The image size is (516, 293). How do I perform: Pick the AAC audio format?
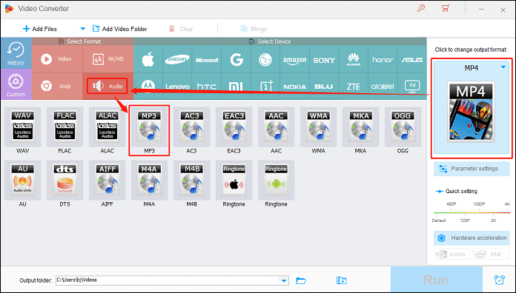276,127
